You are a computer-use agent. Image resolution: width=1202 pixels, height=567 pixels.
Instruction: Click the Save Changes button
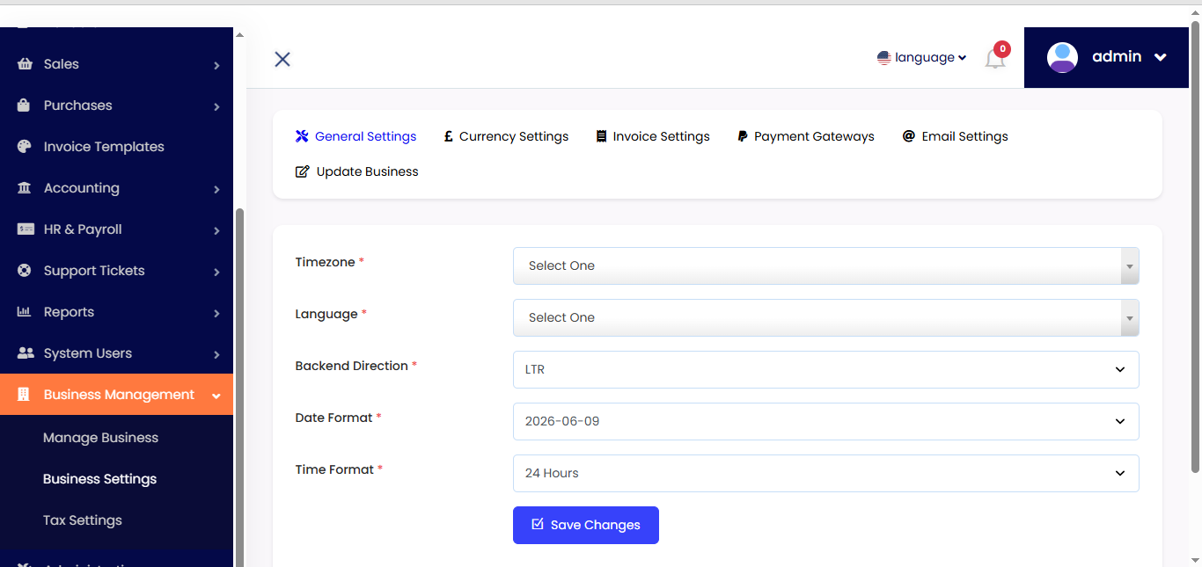pos(586,525)
